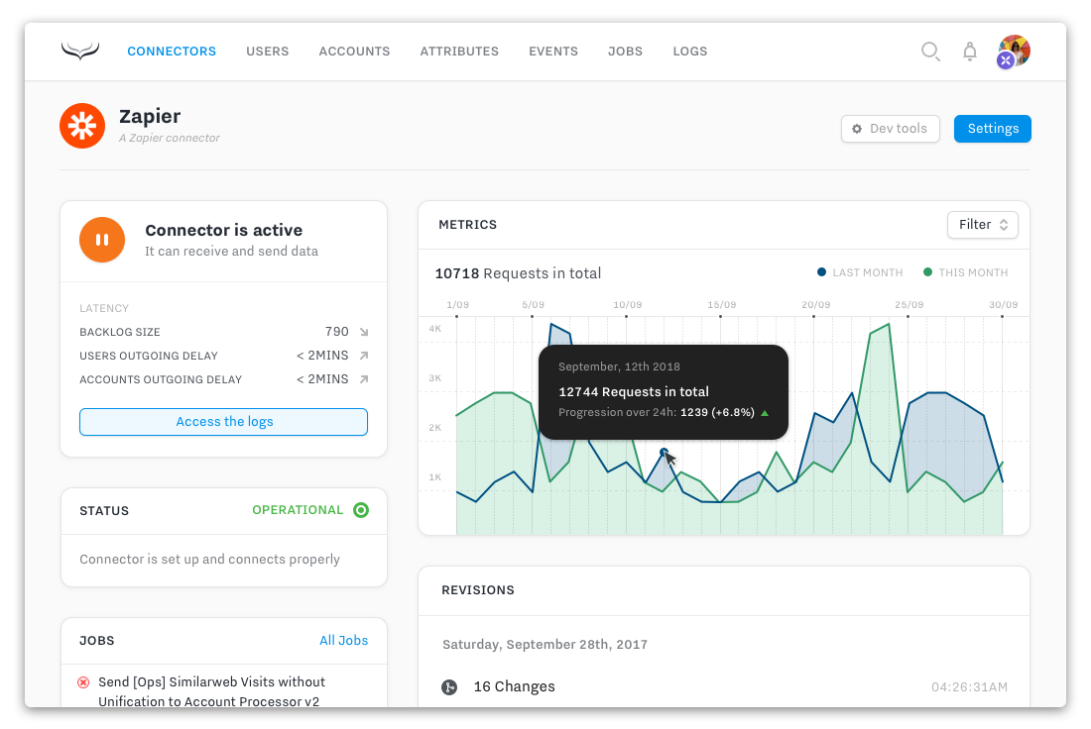The width and height of the screenshot is (1091, 729).
Task: Open the search icon
Action: pyautogui.click(x=930, y=52)
